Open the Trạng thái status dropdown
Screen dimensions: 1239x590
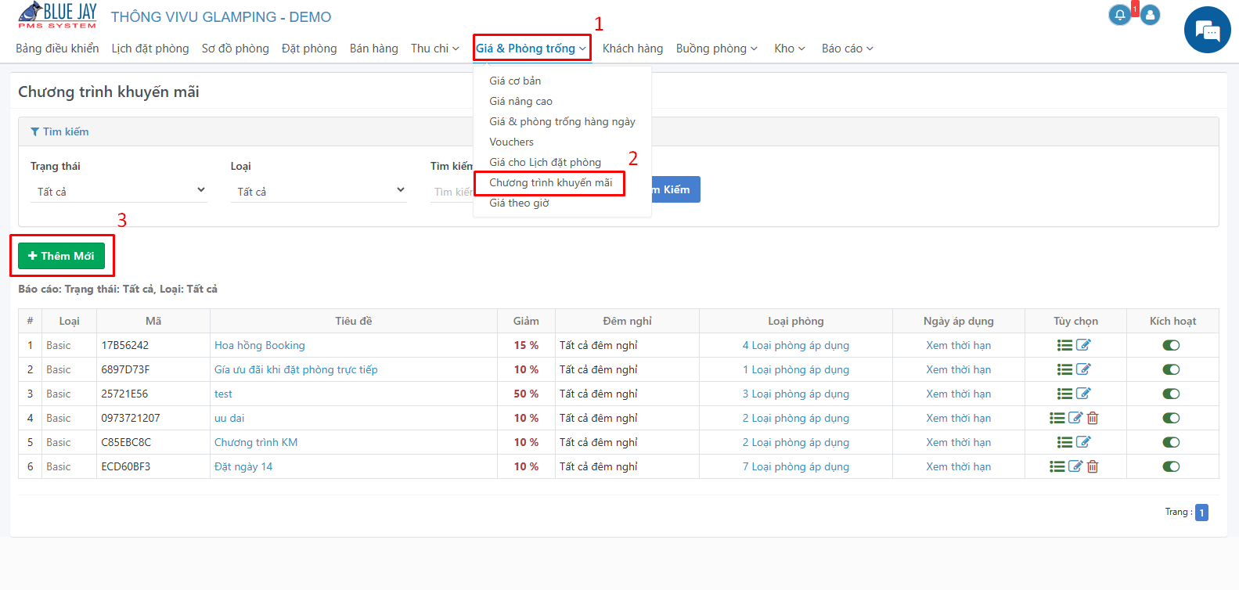119,191
